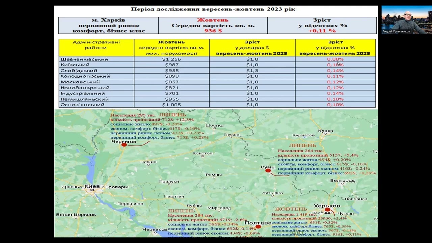Click the 'Курск' city label on map

tap(326, 130)
